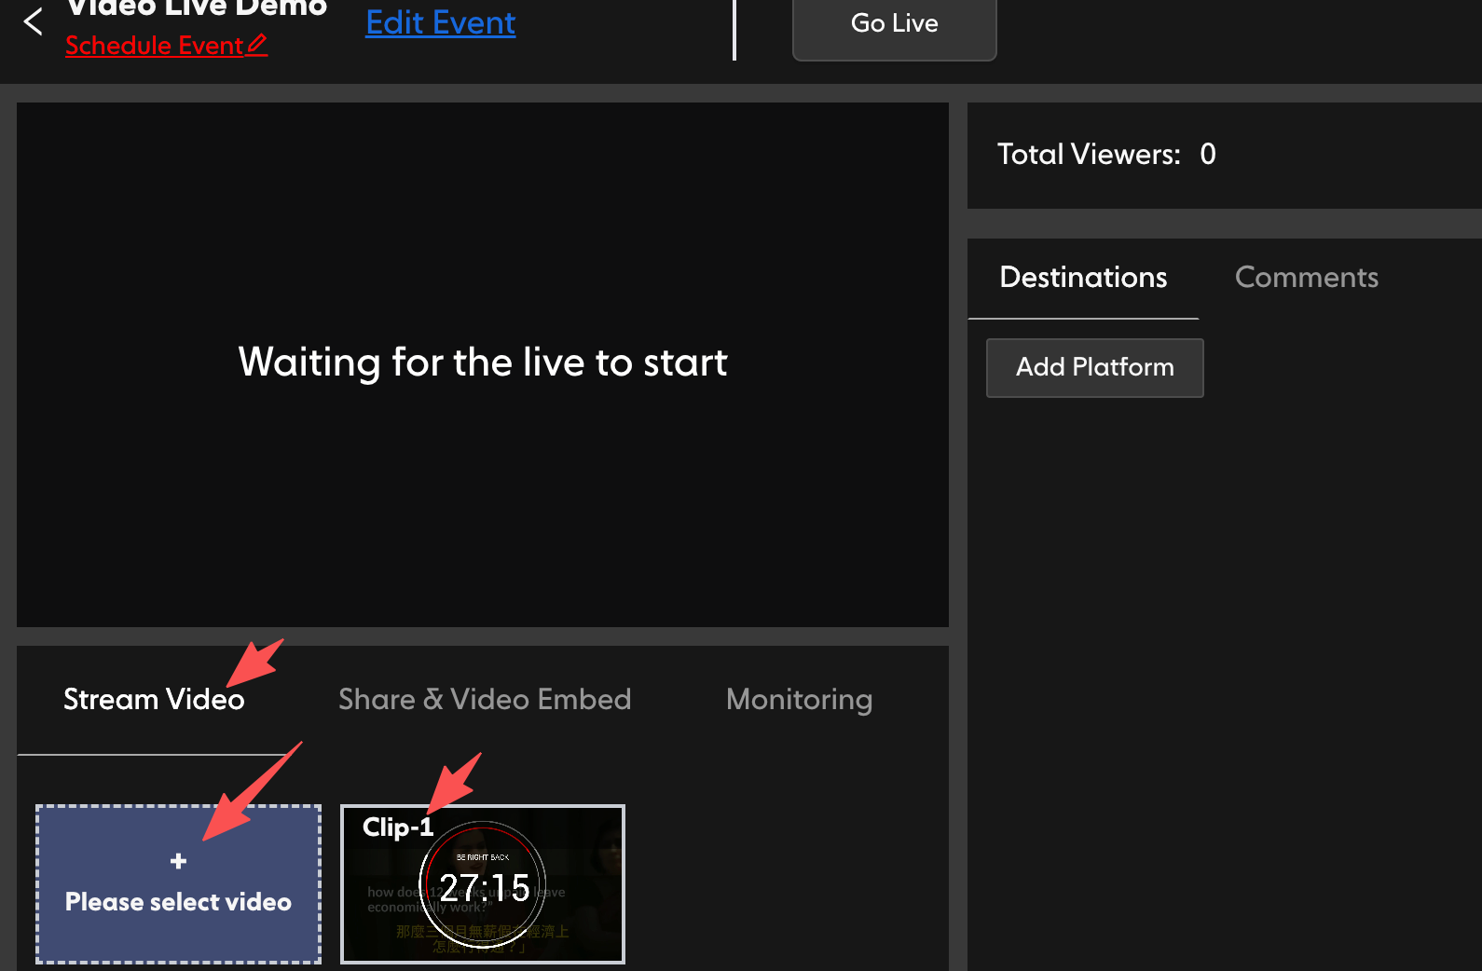The image size is (1482, 971).
Task: Click the Total Viewers label
Action: point(1089,154)
